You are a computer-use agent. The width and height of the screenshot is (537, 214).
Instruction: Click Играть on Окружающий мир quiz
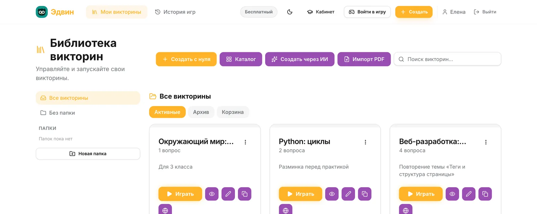(x=180, y=194)
